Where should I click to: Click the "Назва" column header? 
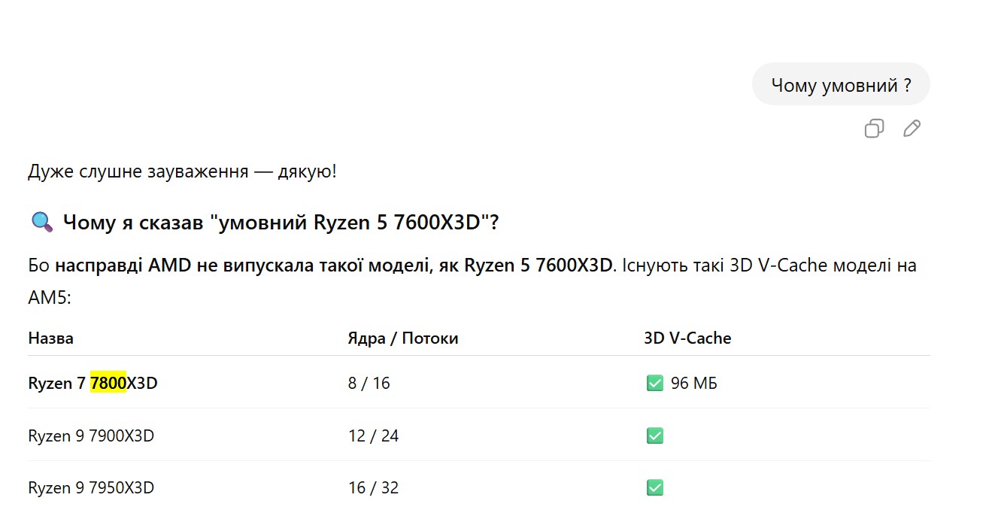coord(51,338)
